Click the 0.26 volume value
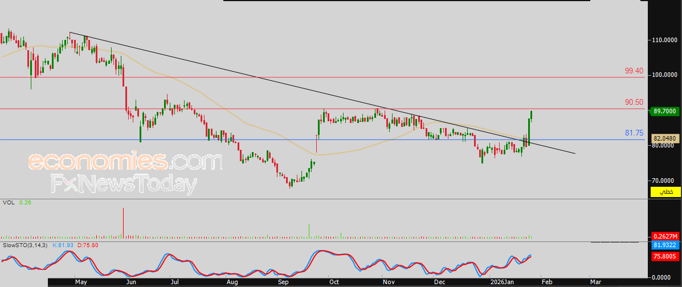 point(25,203)
